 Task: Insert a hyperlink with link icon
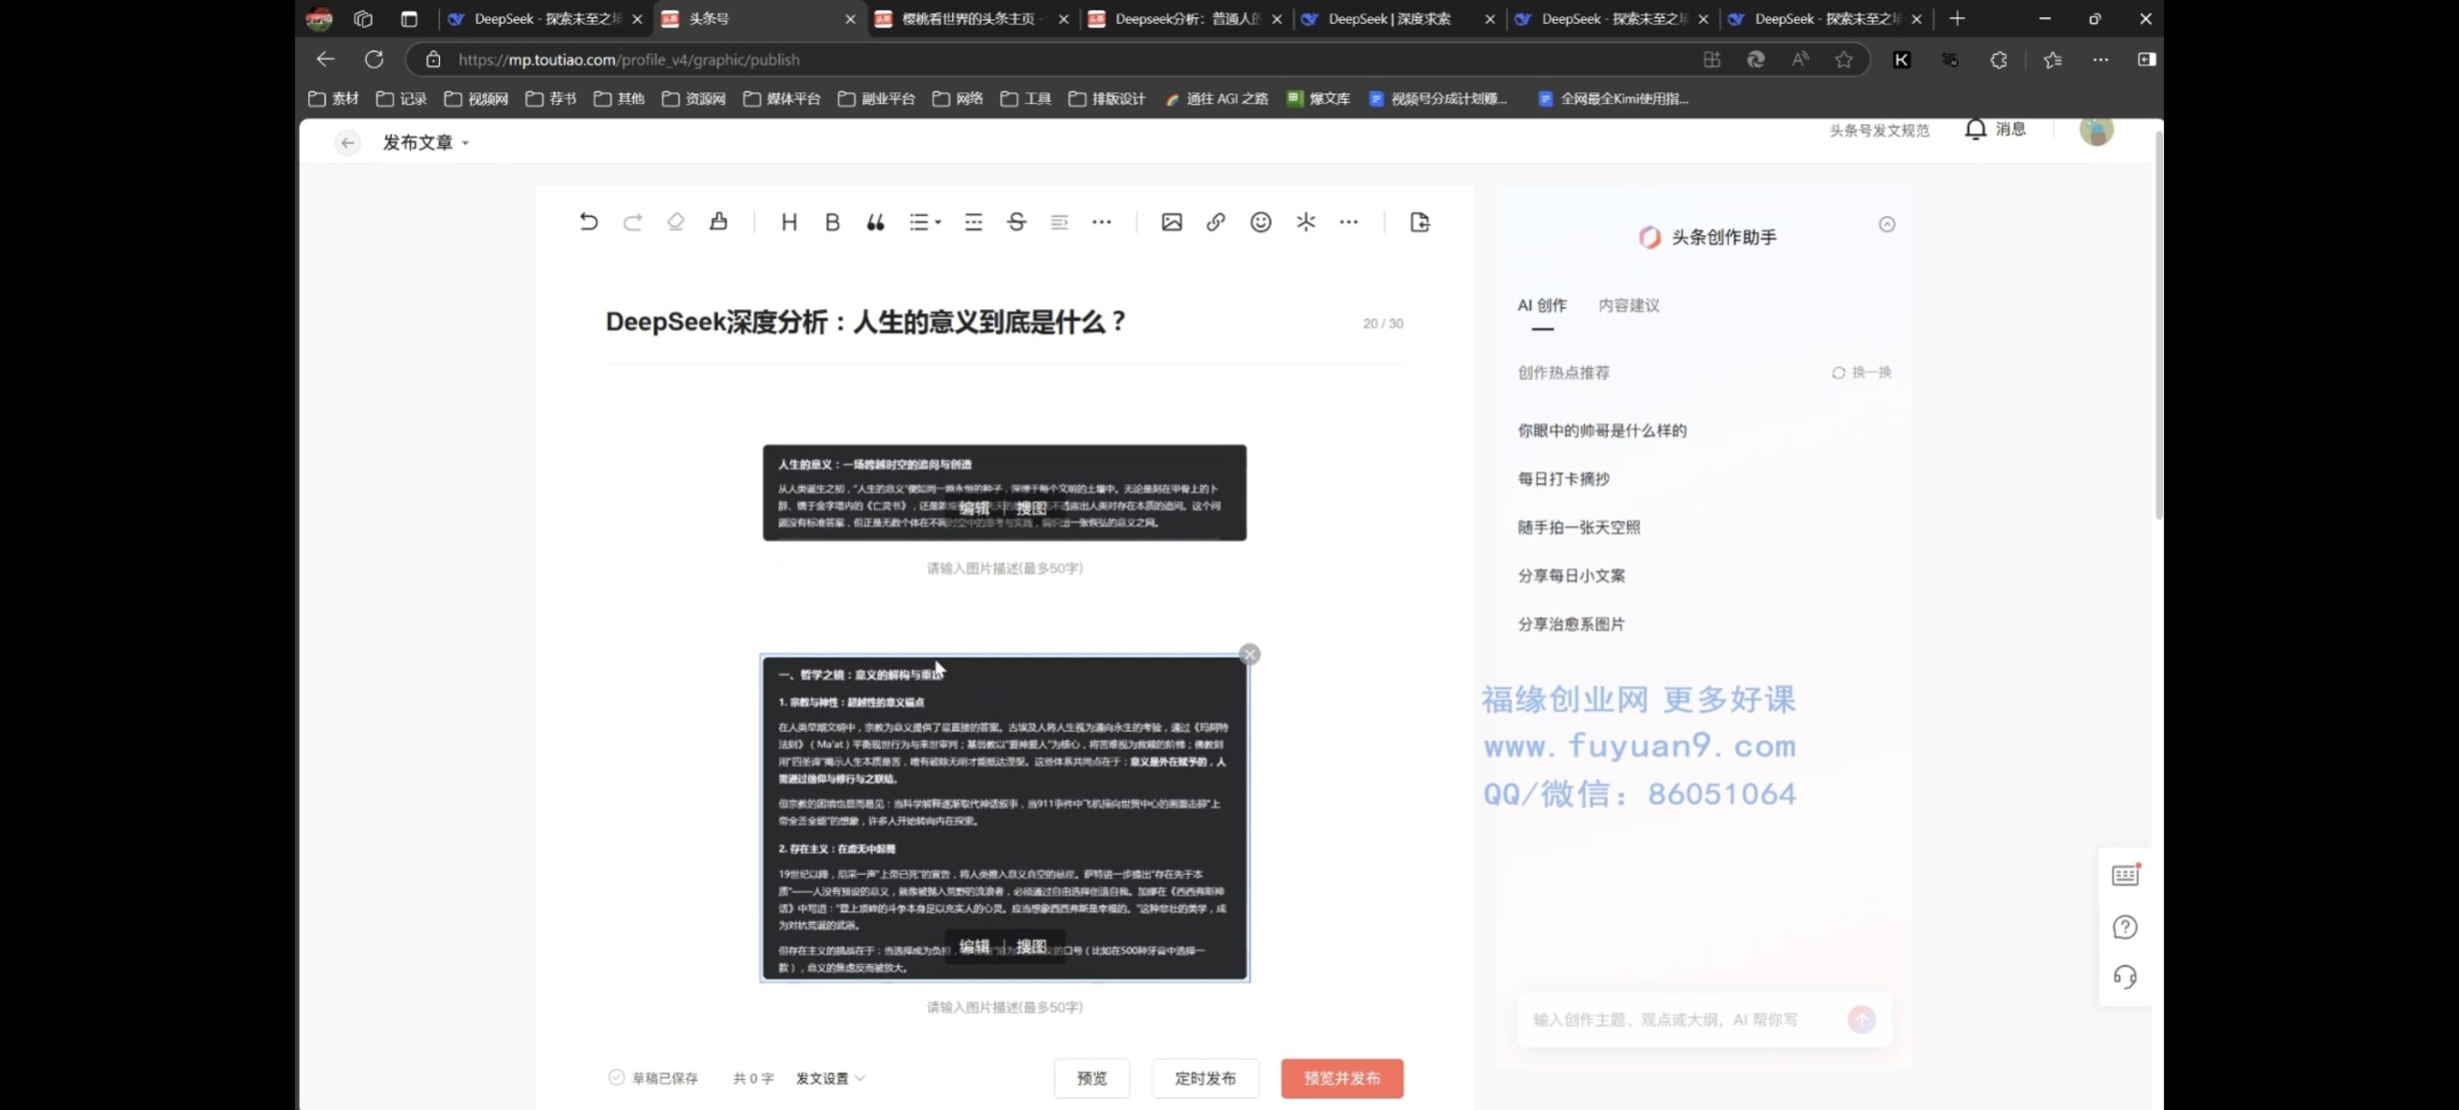pos(1215,223)
